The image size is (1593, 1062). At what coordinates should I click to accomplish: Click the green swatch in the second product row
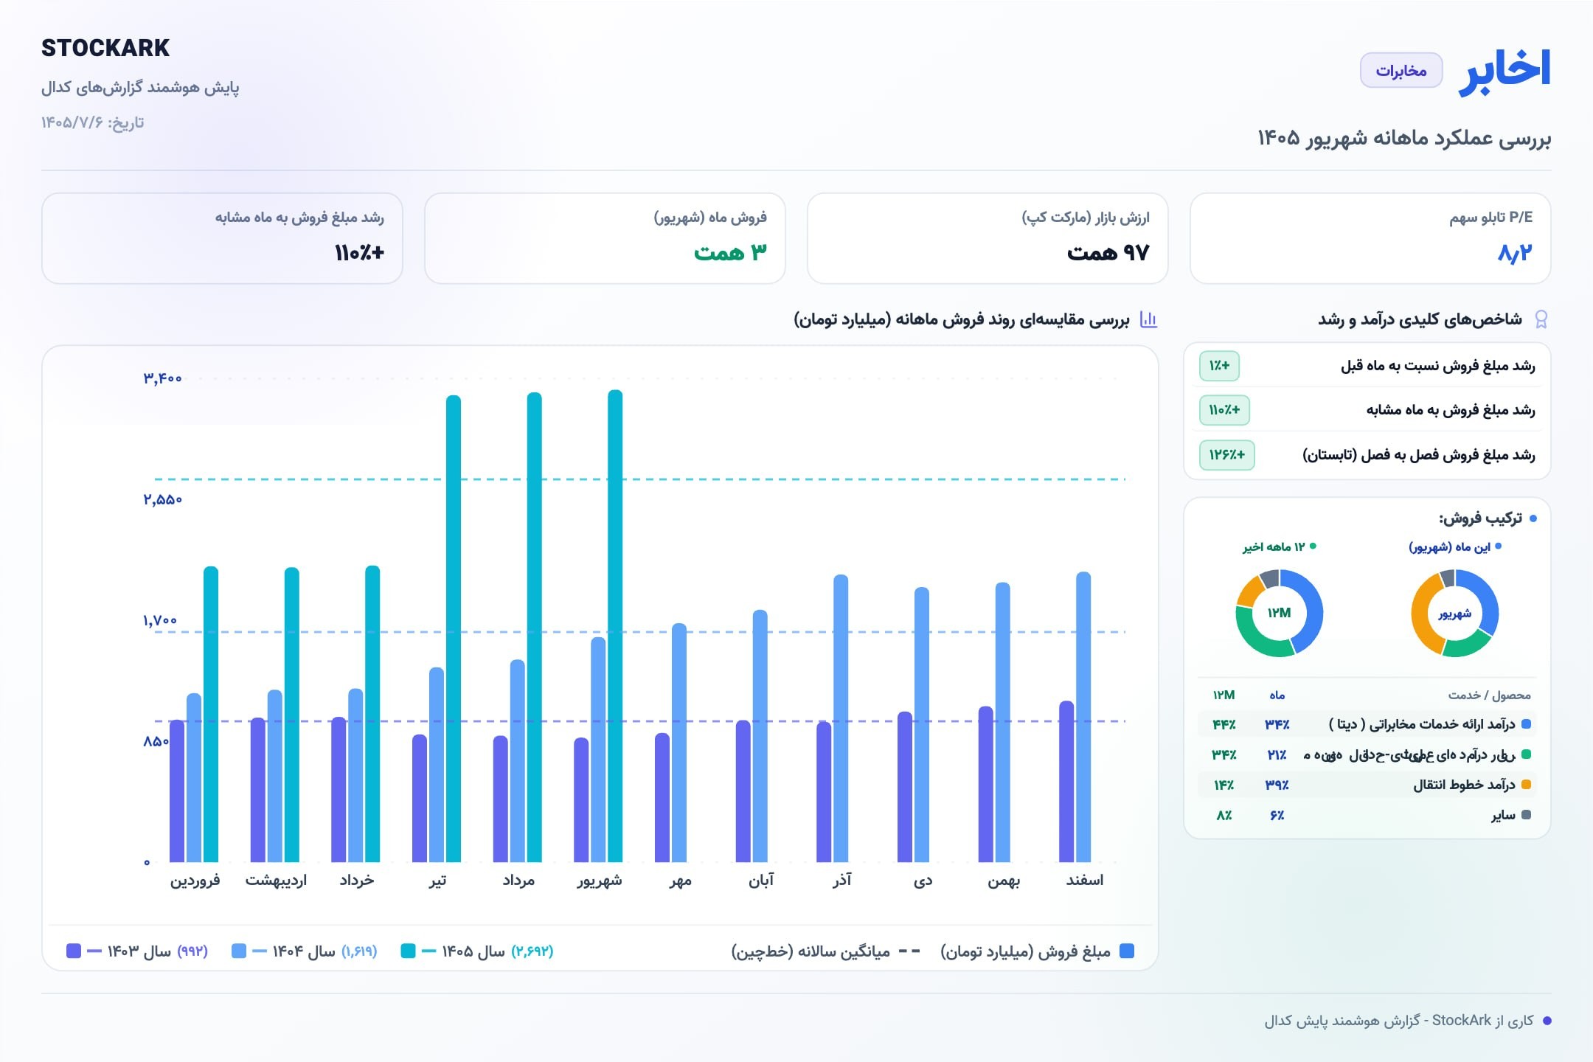(x=1527, y=754)
